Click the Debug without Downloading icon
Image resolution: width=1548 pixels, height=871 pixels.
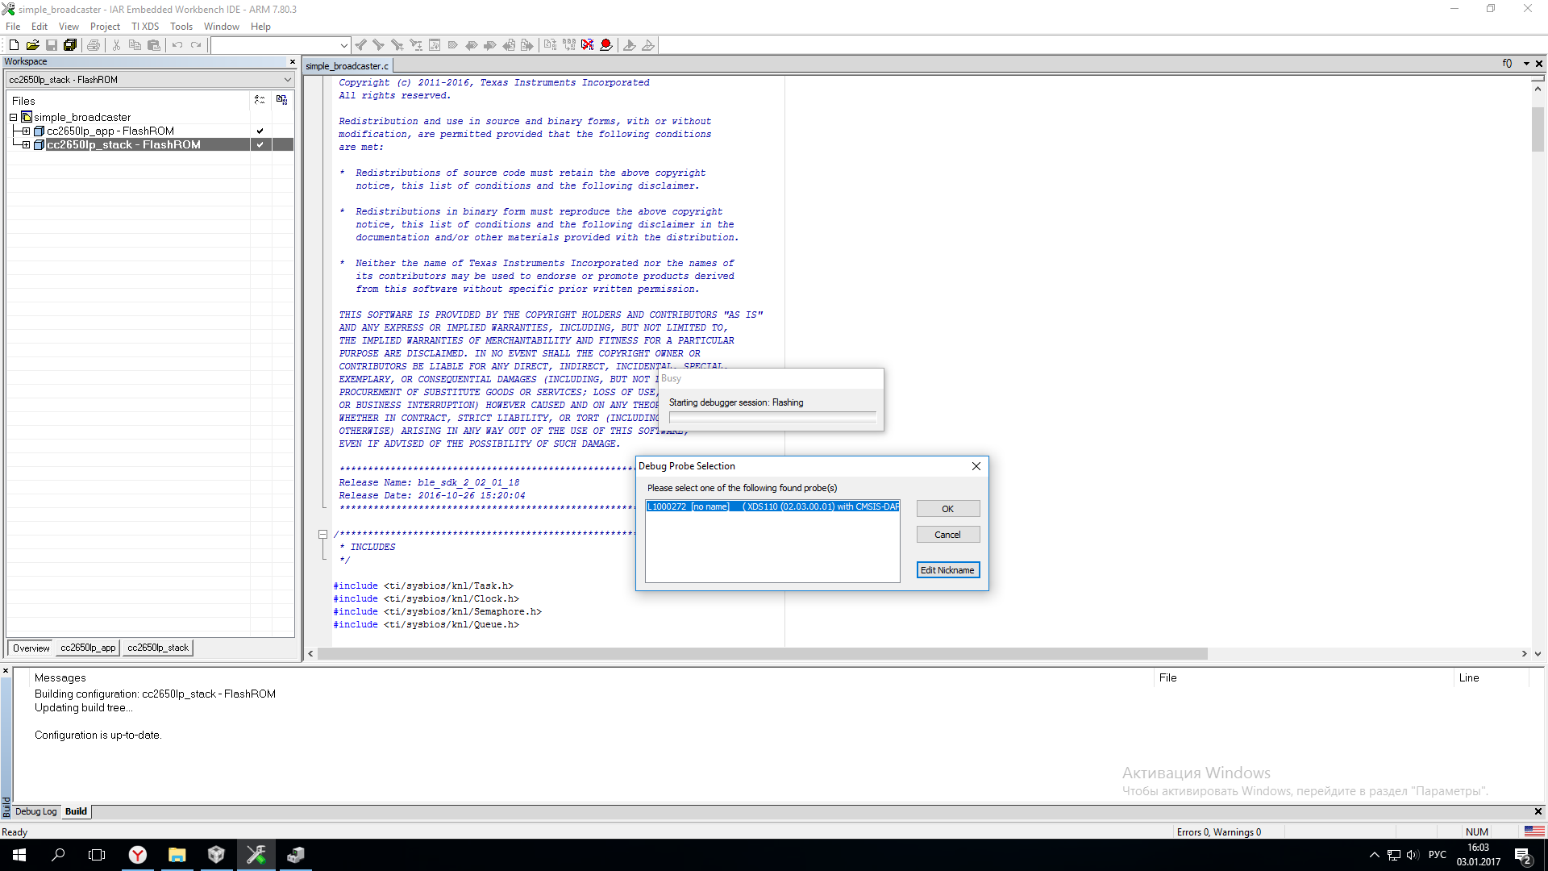pos(648,45)
